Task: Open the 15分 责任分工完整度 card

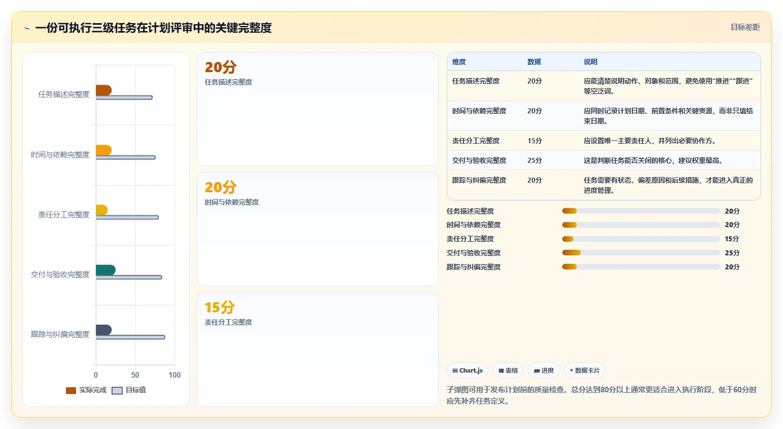Action: tap(317, 349)
